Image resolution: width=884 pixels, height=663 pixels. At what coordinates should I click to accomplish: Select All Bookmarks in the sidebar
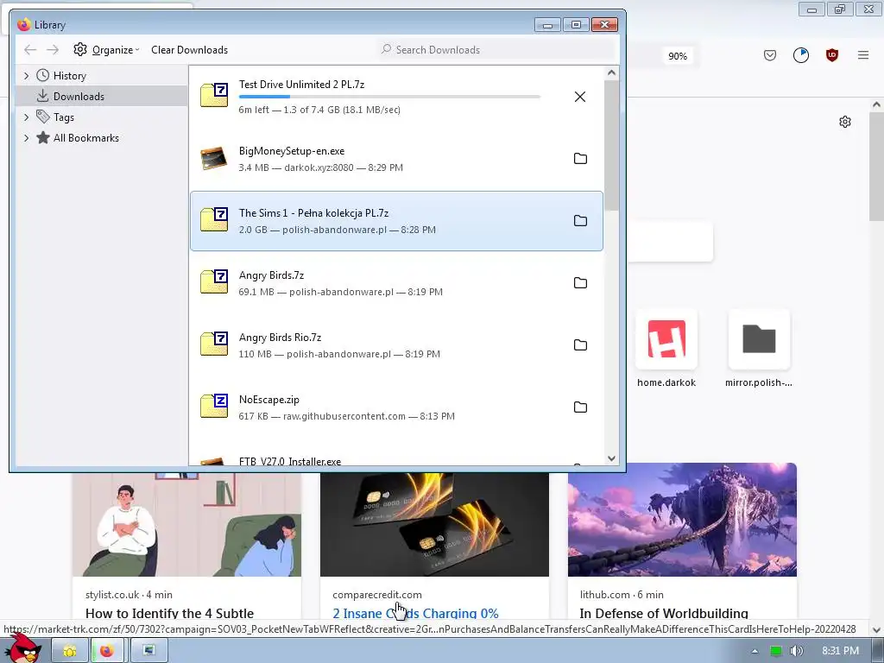85,138
